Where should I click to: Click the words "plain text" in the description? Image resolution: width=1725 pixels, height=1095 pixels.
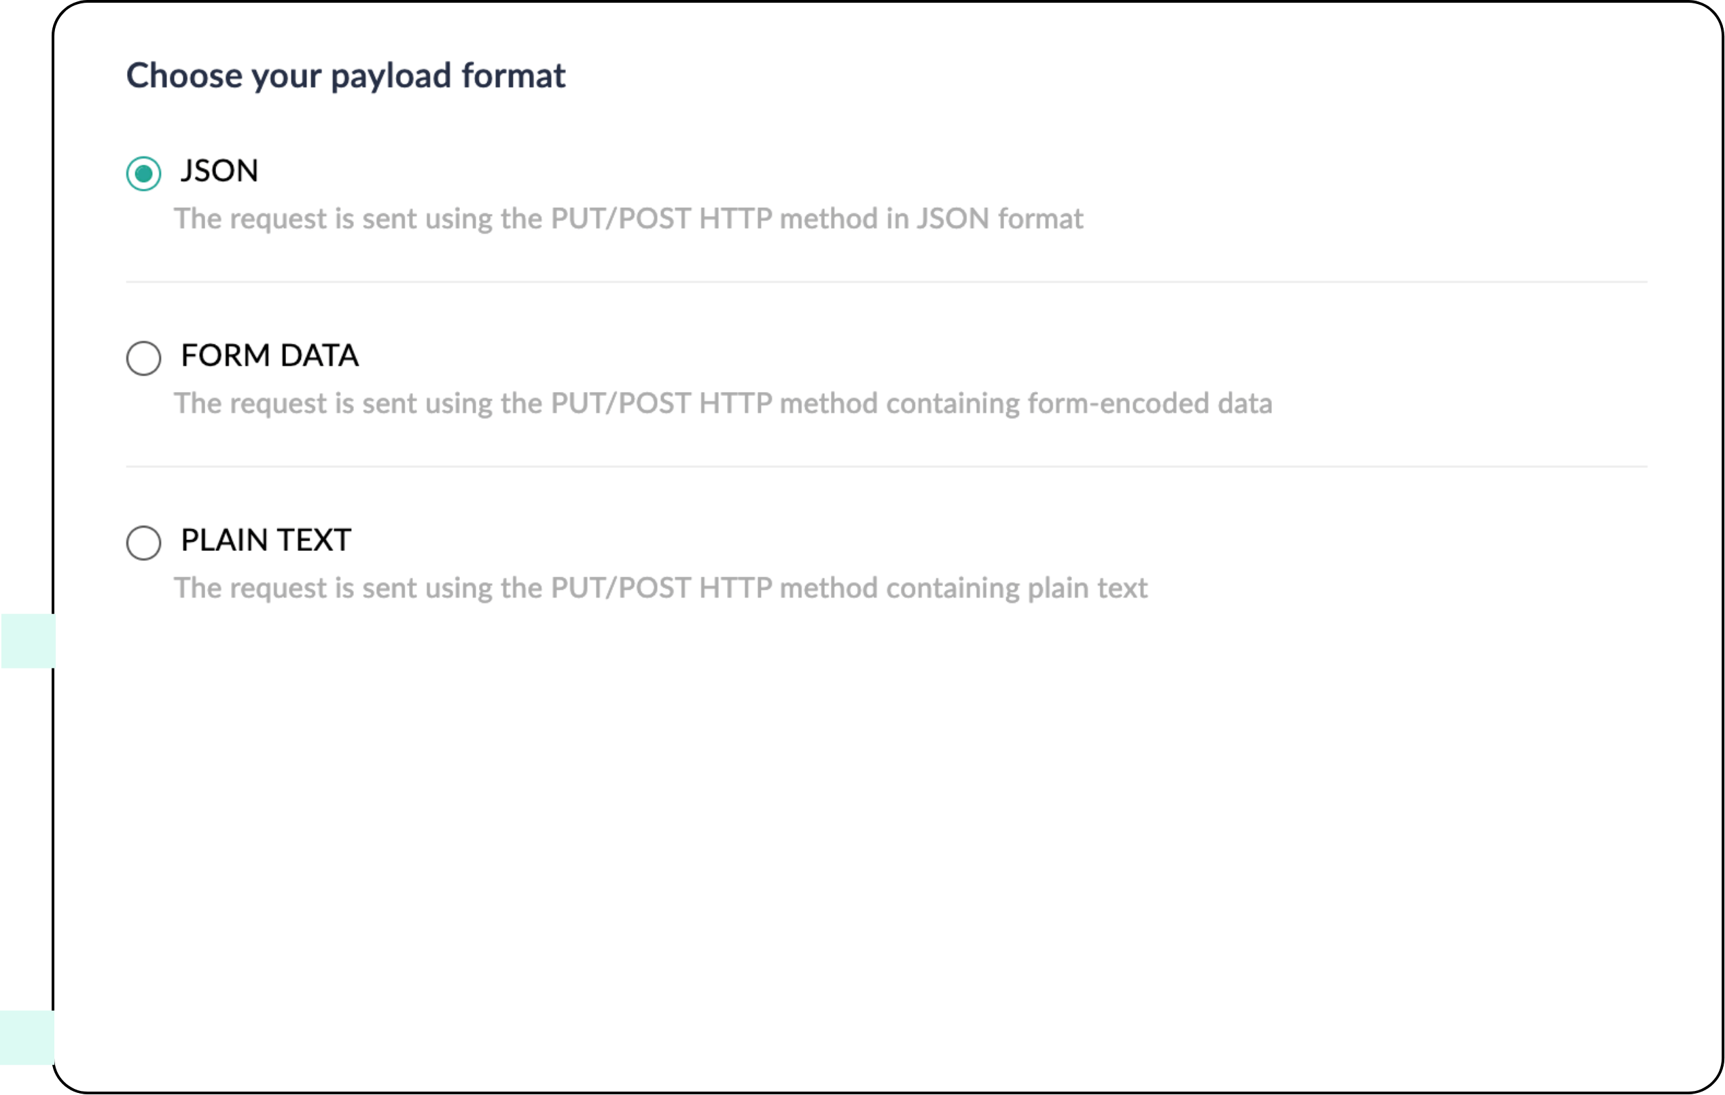(x=1088, y=589)
